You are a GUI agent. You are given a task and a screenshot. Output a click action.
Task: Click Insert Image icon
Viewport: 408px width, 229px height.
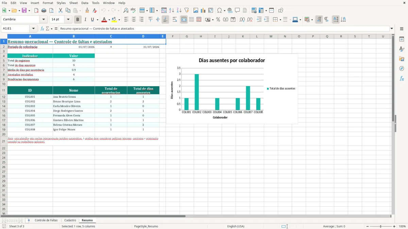click(x=196, y=11)
